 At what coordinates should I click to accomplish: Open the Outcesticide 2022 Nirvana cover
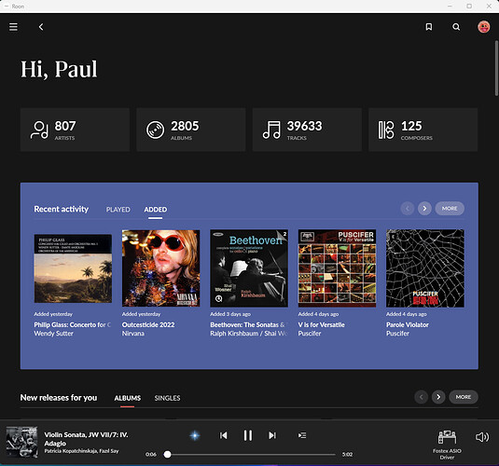161,268
